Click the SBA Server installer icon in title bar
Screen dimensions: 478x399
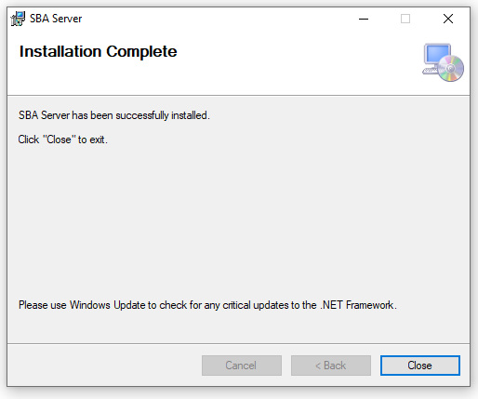(18, 19)
